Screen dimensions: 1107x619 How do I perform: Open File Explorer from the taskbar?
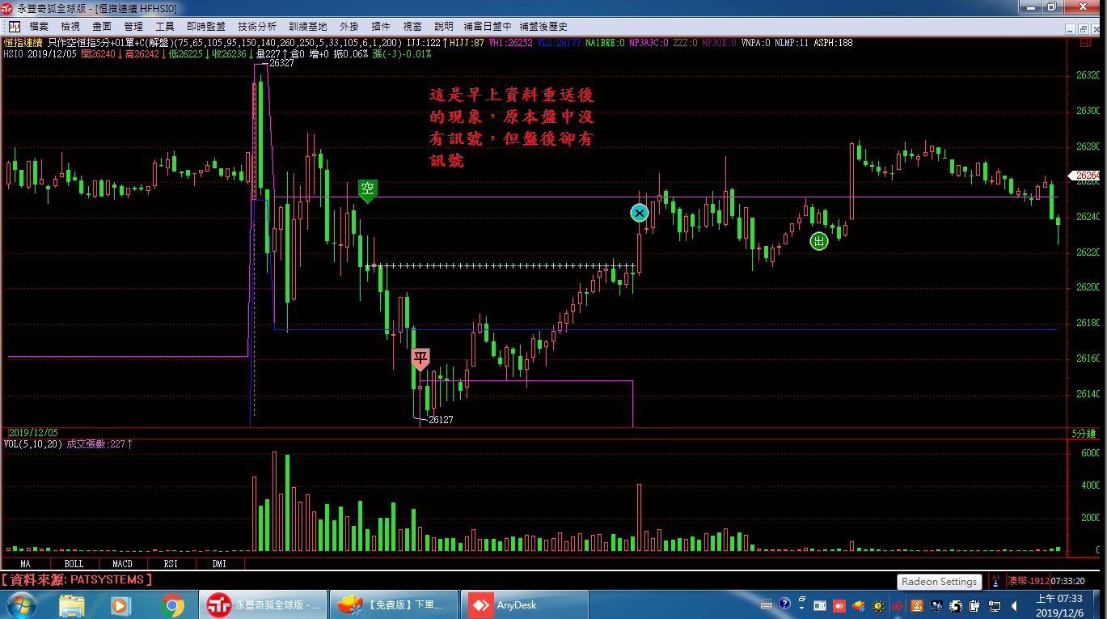tap(72, 604)
